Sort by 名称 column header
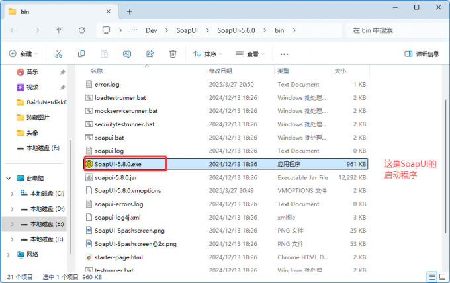This screenshot has width=450, height=283. pos(97,71)
